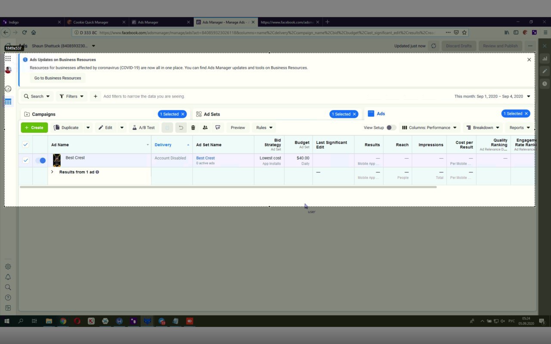
Task: Dismiss the Ads Updates banner
Action: (x=529, y=60)
